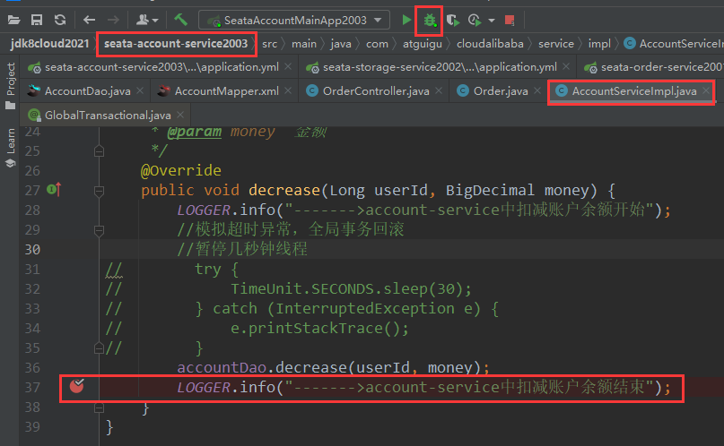Click the com breadcrumb segment
Viewport: 724px width, 446px height.
[377, 44]
